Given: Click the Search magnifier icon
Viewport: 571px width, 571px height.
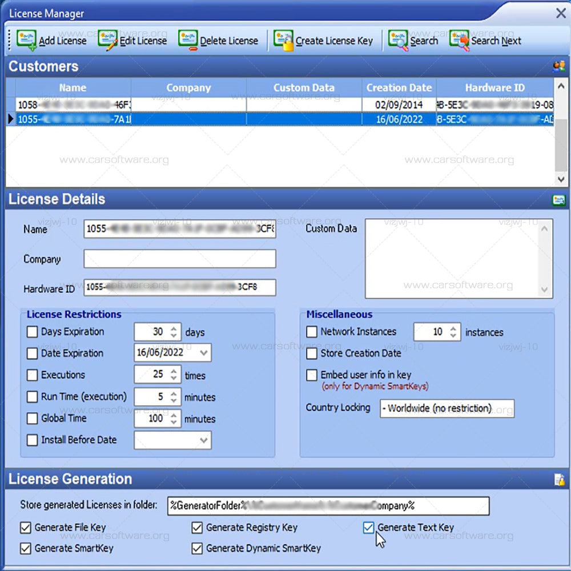Looking at the screenshot, I should tap(398, 40).
